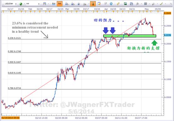Screen dimensions: 174x121
Task: Click the blue globe icon
Action: 111,4
